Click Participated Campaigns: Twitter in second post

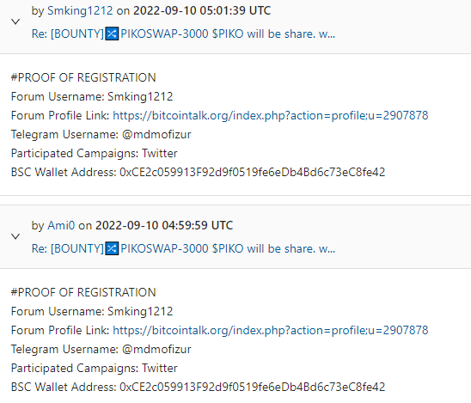click(x=94, y=368)
